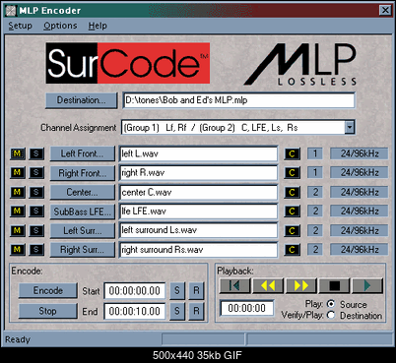Browse for Left Surr file
This screenshot has height=363, width=396.
click(x=82, y=230)
